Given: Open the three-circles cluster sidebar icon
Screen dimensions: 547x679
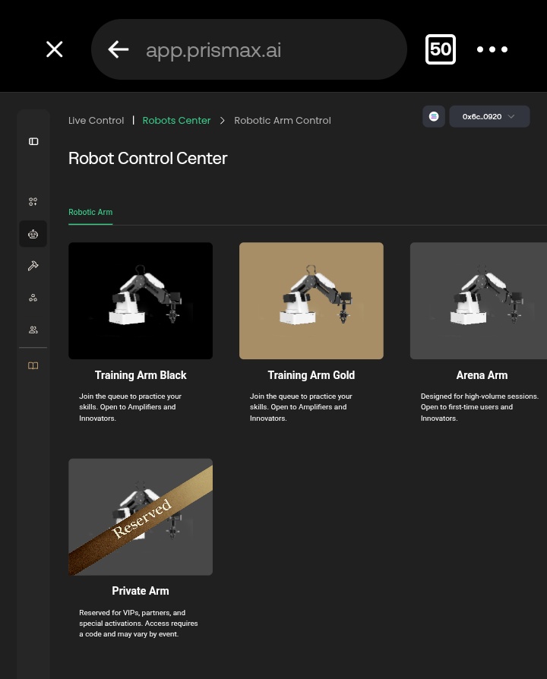Looking at the screenshot, I should (33, 298).
